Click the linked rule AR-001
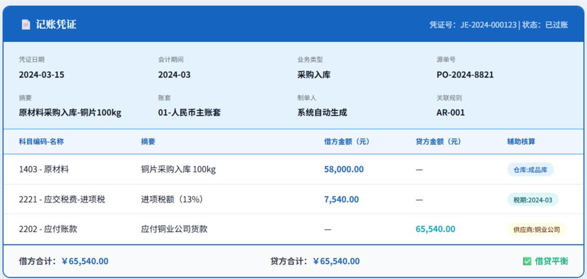This screenshot has height=279, width=587. [x=451, y=113]
